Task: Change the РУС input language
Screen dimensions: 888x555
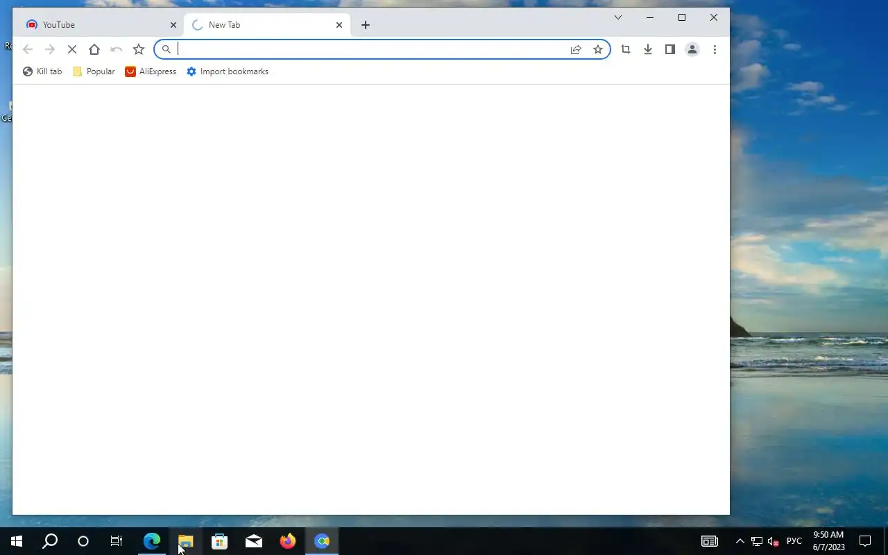Action: coord(794,541)
